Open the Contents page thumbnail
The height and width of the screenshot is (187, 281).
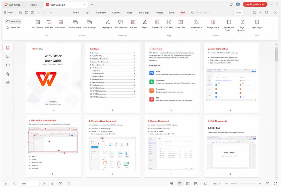click(x=113, y=78)
